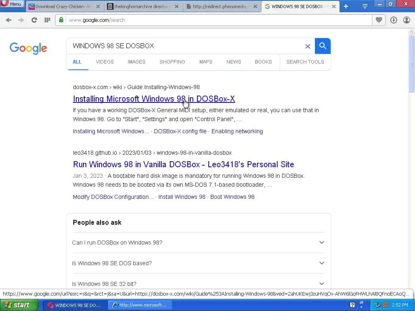Open the tab menu icon beside new tab
The width and height of the screenshot is (415, 311).
(365, 6)
